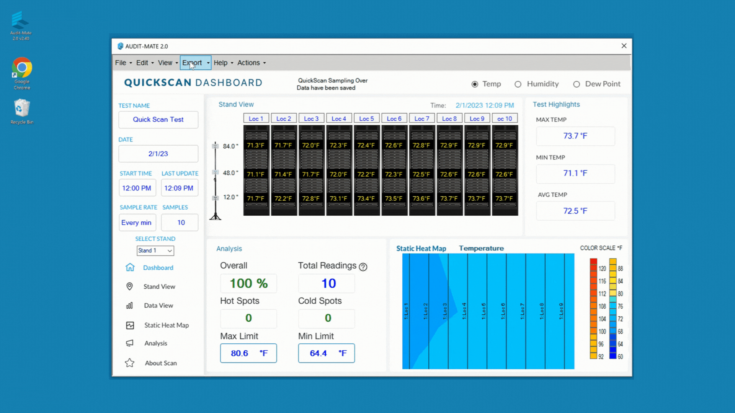The height and width of the screenshot is (413, 735).
Task: Click the Loc 1 server rack image
Action: click(x=256, y=170)
